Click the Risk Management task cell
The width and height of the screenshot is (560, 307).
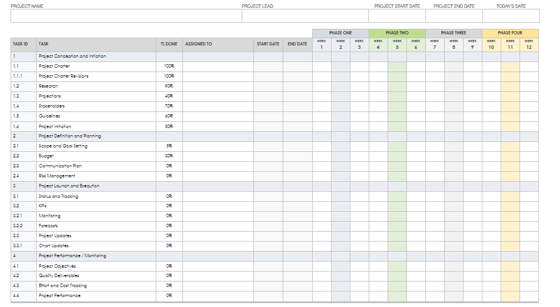click(96, 176)
